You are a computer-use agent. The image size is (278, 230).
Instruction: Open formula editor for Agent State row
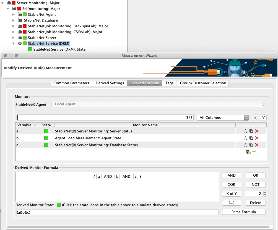[x=246, y=138]
